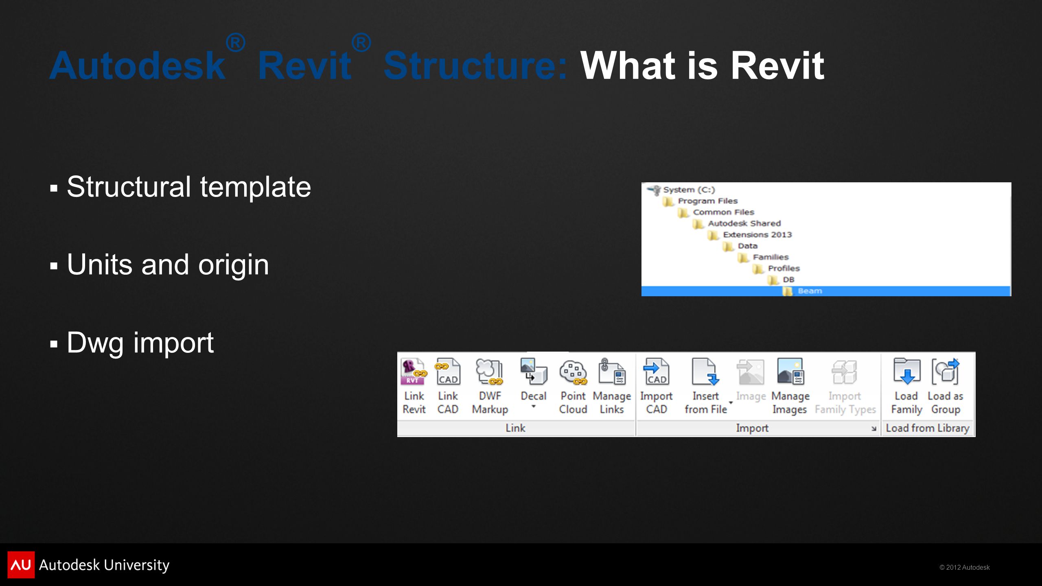Open Manage Images
This screenshot has height=586, width=1042.
click(790, 386)
